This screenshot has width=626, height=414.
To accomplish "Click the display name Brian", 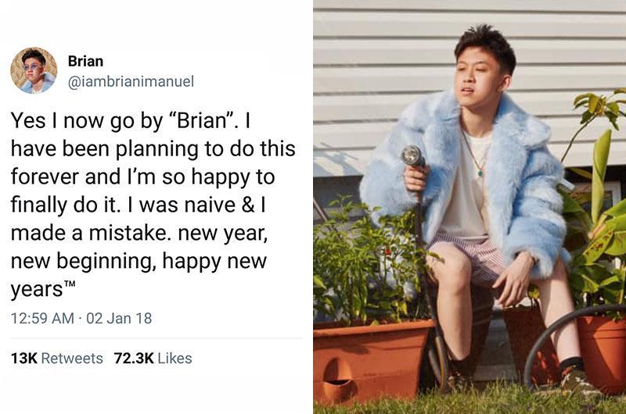I will tap(85, 61).
